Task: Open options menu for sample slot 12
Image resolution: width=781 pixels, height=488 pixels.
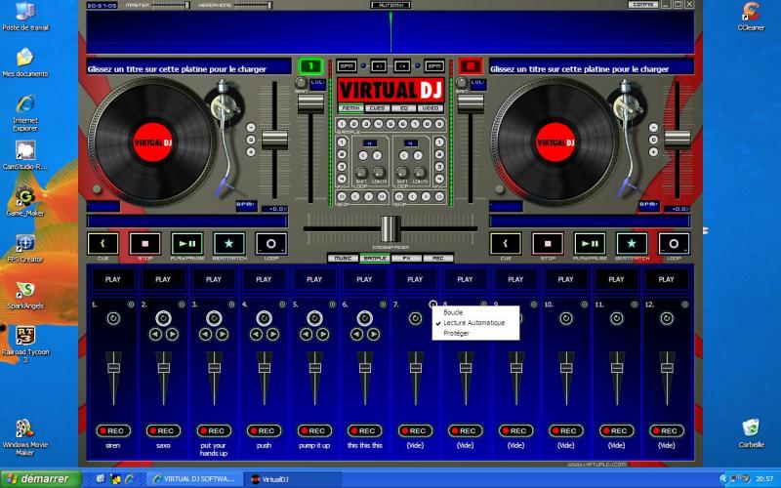Action: point(685,305)
